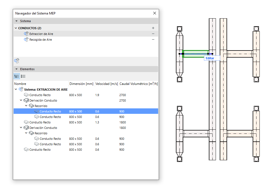Collapse the Sistema panel section
This screenshot has width=275, height=187.
click(x=17, y=21)
